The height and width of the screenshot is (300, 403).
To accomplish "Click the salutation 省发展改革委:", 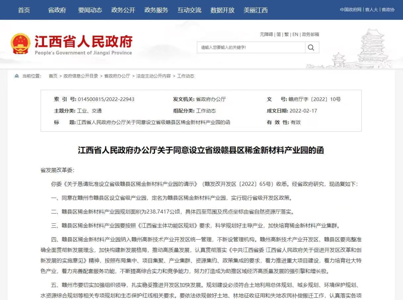I will click(x=57, y=170).
